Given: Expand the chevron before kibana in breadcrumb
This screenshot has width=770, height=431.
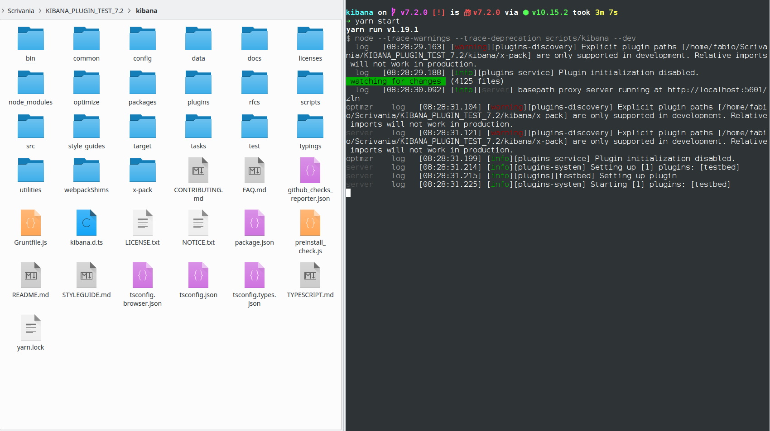Looking at the screenshot, I should tap(130, 11).
